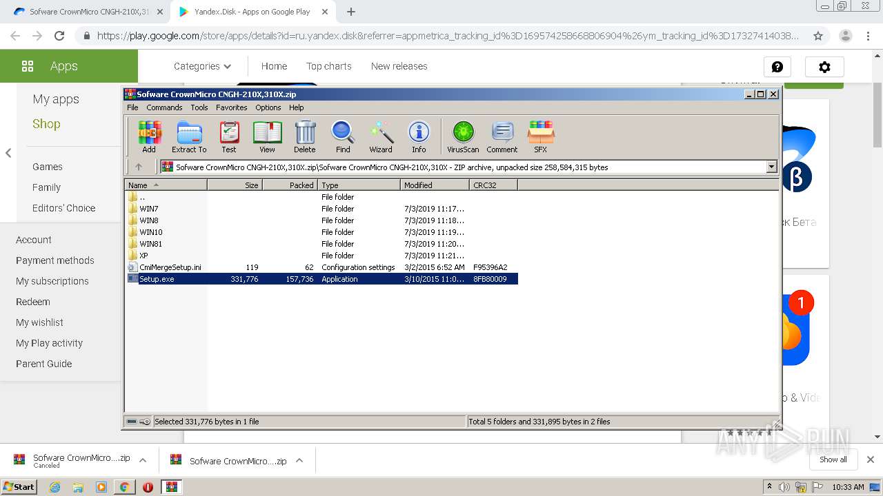Open My wishlist link

[39, 322]
